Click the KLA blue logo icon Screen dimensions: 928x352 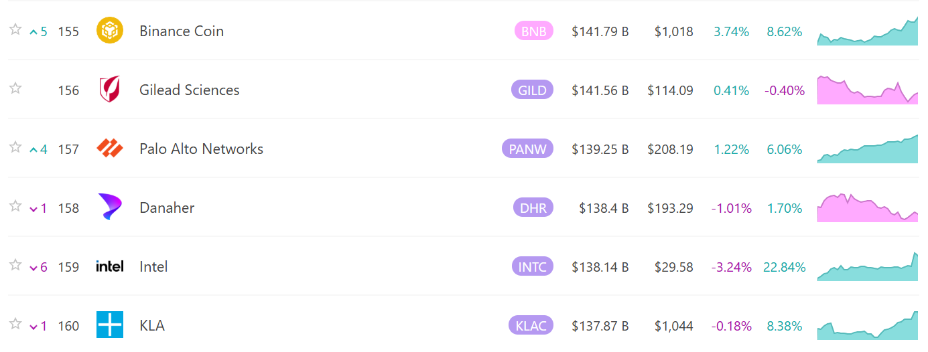click(x=110, y=325)
